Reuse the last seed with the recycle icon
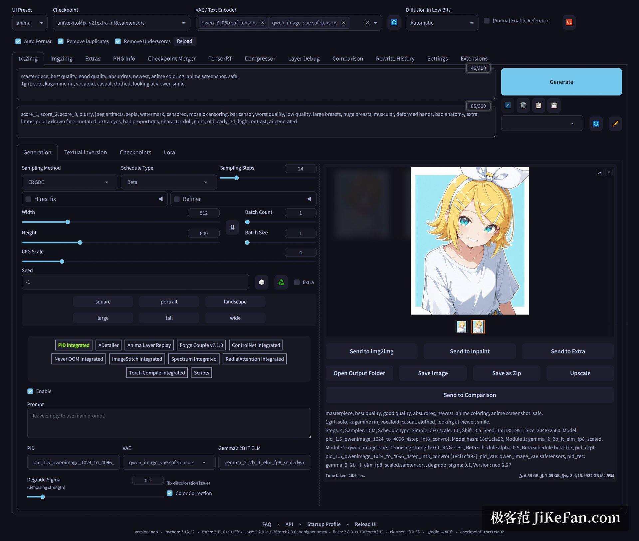 point(281,282)
